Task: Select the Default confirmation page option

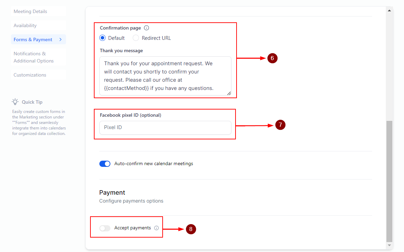Action: (102, 38)
